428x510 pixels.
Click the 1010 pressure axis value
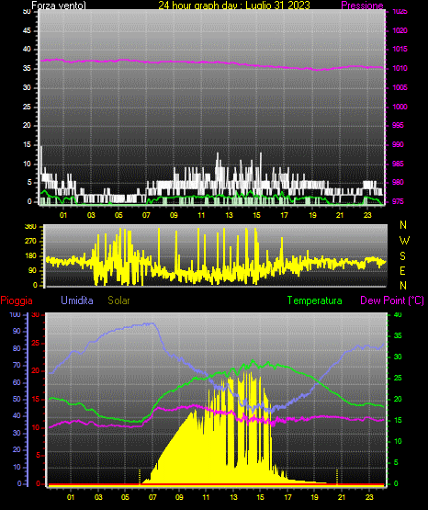tap(400, 68)
